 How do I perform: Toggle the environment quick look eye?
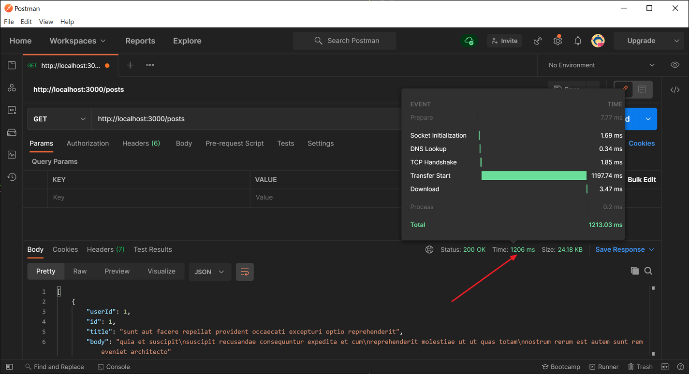[675, 65]
